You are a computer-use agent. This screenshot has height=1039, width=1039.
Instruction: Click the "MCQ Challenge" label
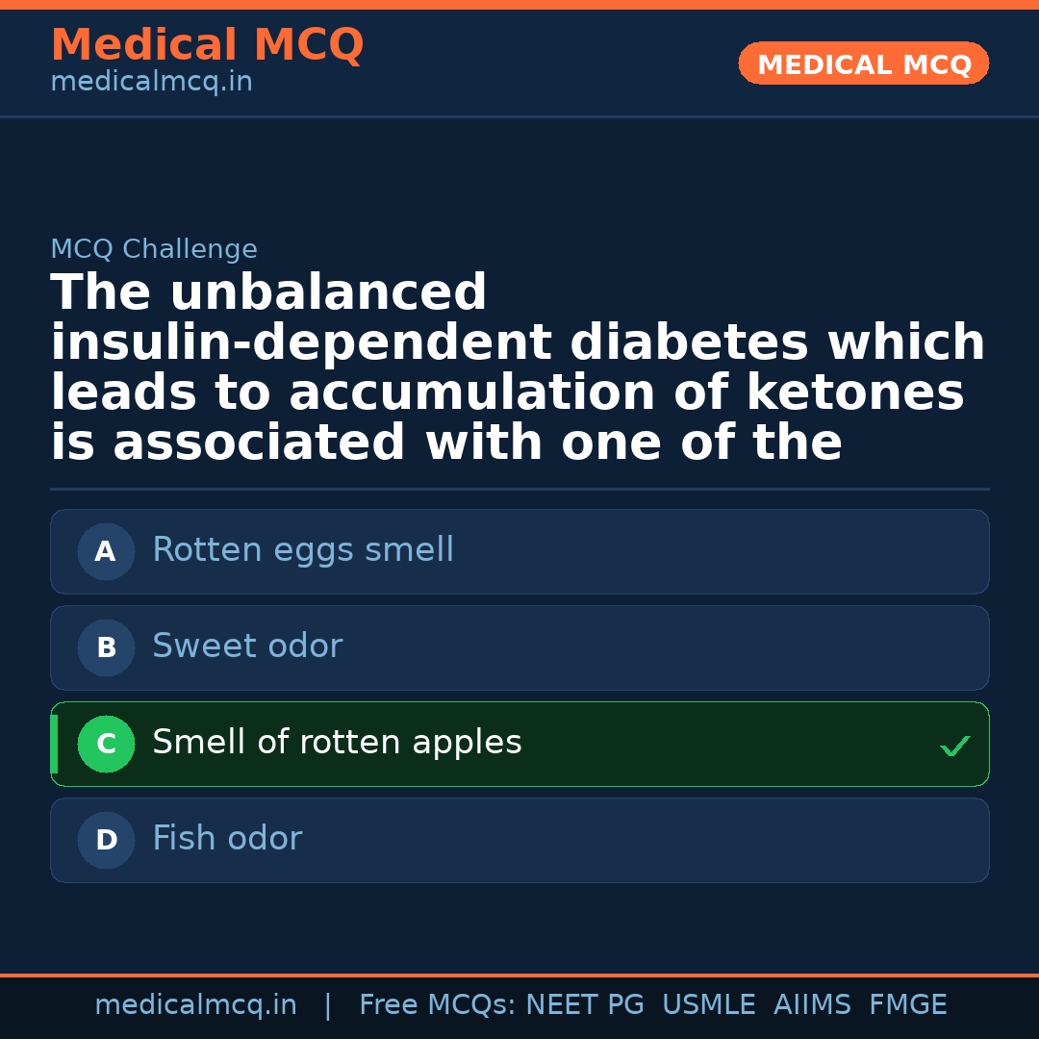click(x=154, y=250)
